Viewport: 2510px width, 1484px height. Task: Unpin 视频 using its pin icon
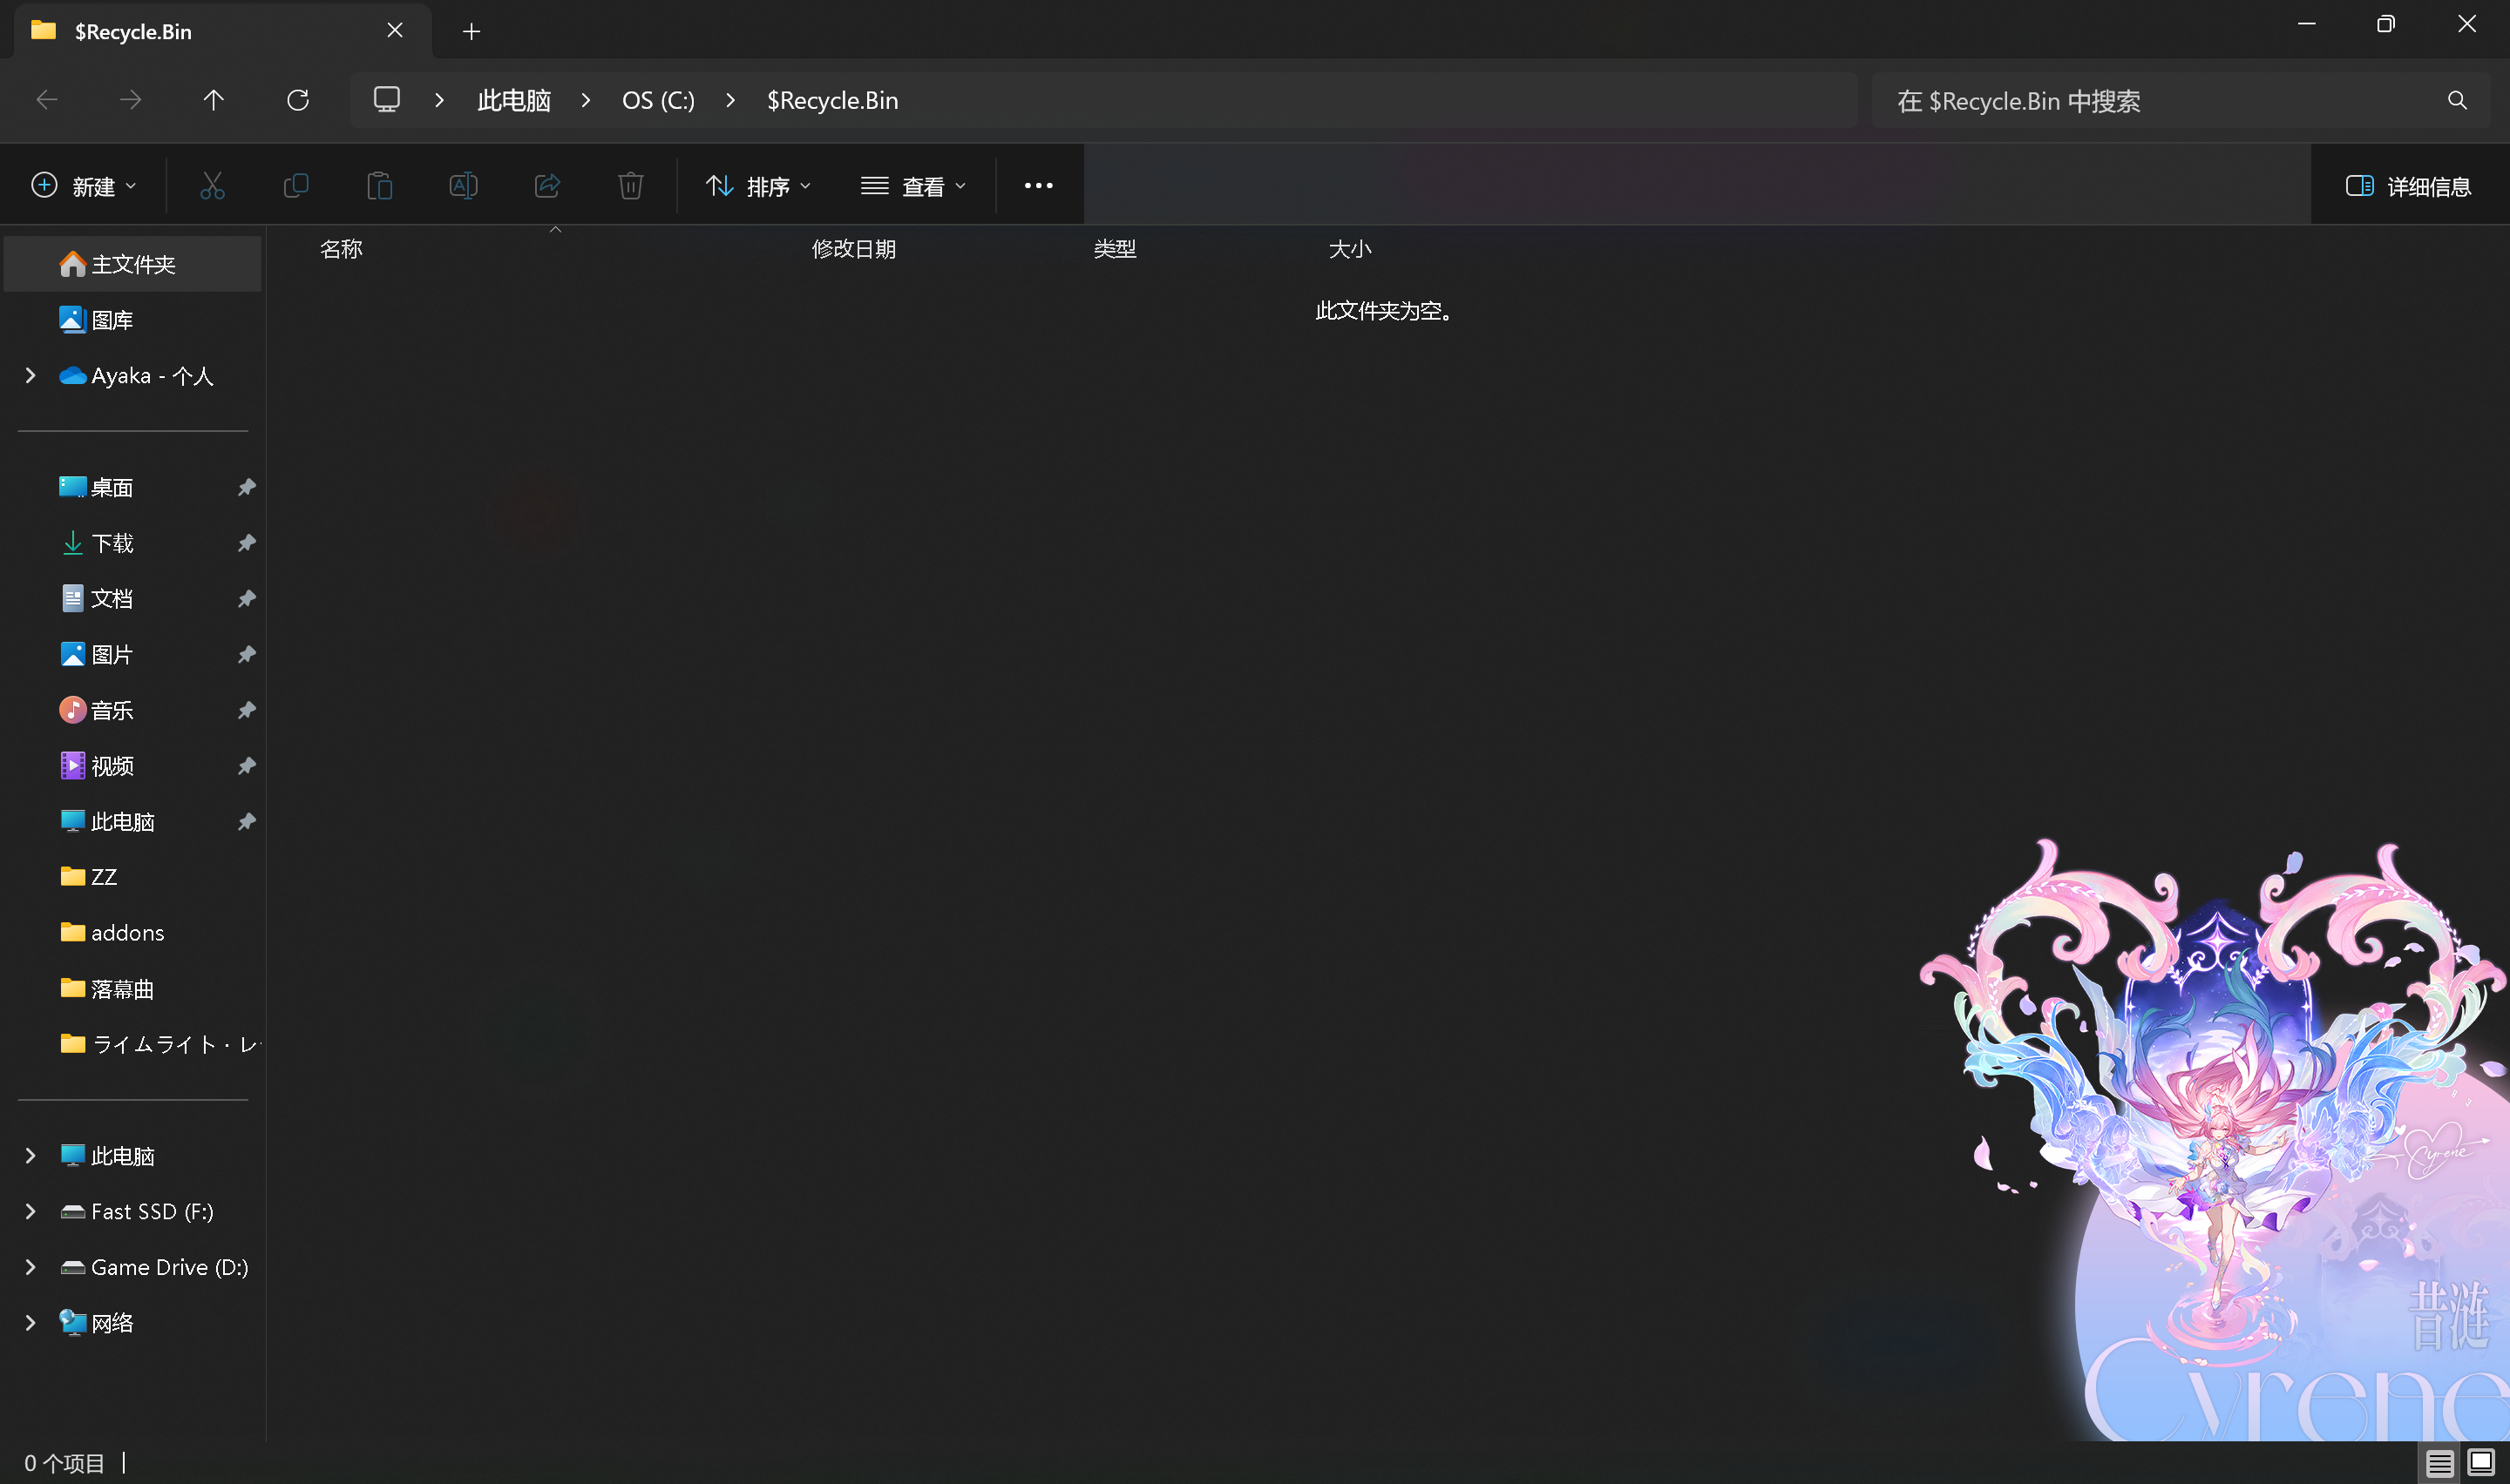246,766
